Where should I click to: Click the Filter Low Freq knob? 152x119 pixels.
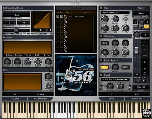(x=48, y=76)
